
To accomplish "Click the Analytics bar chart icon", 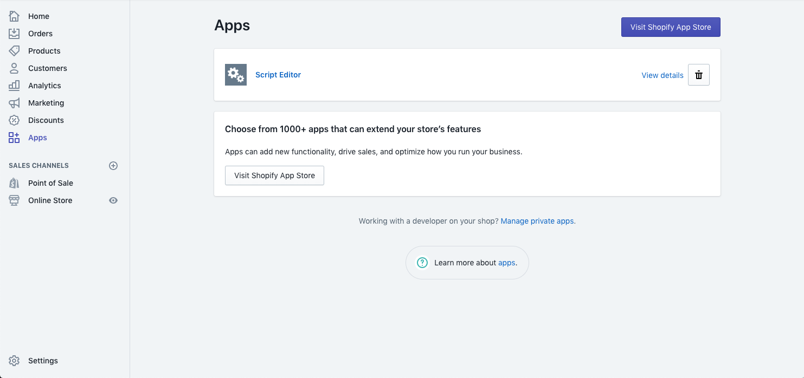I will coord(14,86).
